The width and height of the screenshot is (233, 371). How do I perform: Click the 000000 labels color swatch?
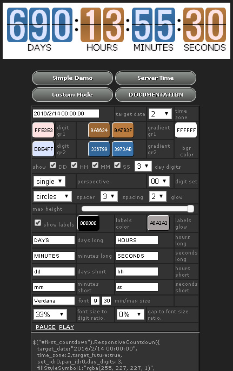tap(88, 223)
